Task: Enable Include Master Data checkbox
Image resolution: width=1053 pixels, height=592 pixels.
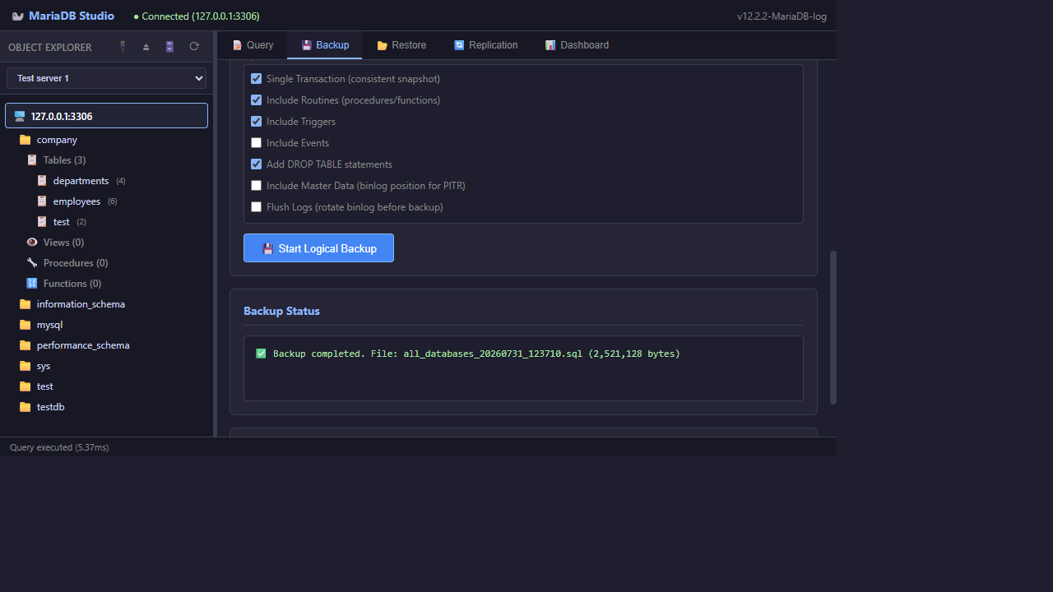Action: point(256,186)
